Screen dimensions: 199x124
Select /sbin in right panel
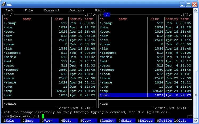145,78
